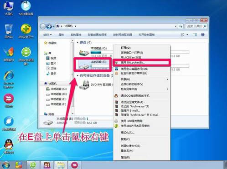Choose 创建快捷方式(S) menu entry
This screenshot has width=227, height=169.
[x=142, y=146]
